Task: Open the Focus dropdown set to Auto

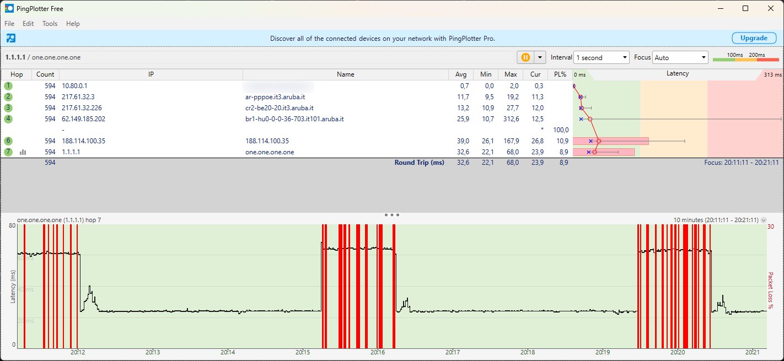Action: (x=680, y=57)
